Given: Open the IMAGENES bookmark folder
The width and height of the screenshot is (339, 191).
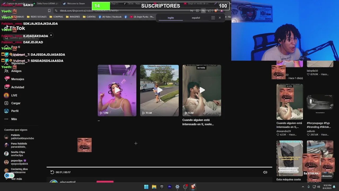Looking at the screenshot, I should pos(73,17).
